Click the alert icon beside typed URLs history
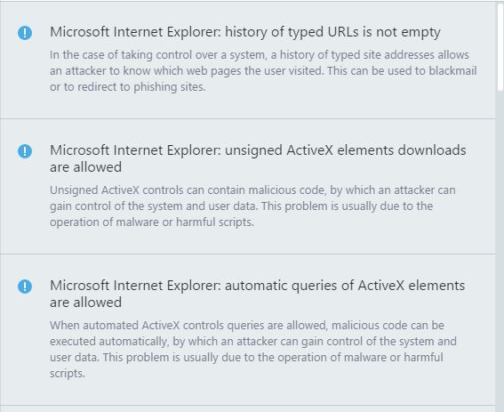The height and width of the screenshot is (412, 504). coord(25,33)
